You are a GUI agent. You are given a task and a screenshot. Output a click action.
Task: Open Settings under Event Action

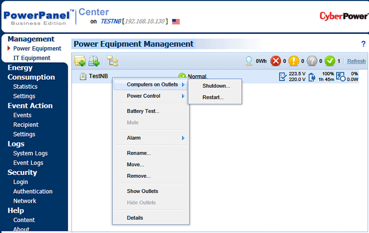pos(24,134)
